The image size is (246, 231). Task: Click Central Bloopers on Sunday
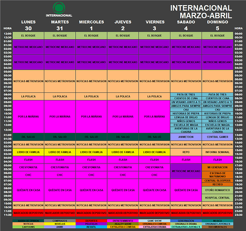pyautogui.click(x=217, y=181)
